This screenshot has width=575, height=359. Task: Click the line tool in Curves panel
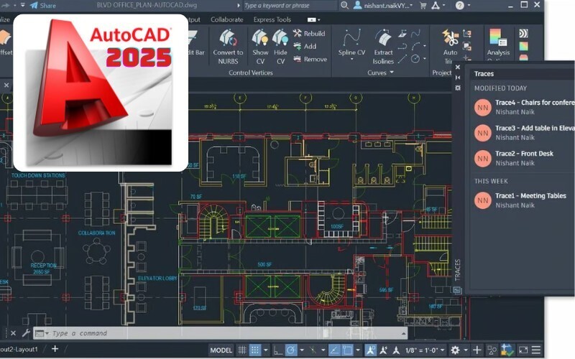402,59
